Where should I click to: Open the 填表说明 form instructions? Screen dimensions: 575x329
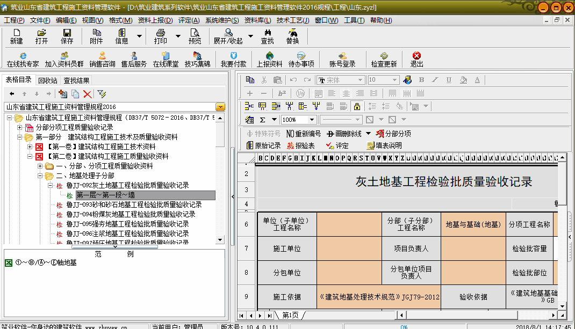(x=384, y=145)
